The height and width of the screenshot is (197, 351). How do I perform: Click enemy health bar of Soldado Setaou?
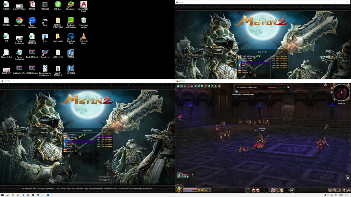(x=276, y=87)
